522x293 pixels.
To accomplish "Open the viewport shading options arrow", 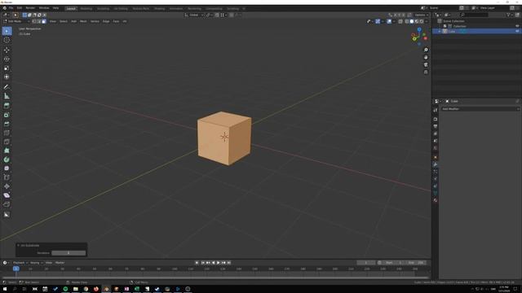I will click(427, 21).
